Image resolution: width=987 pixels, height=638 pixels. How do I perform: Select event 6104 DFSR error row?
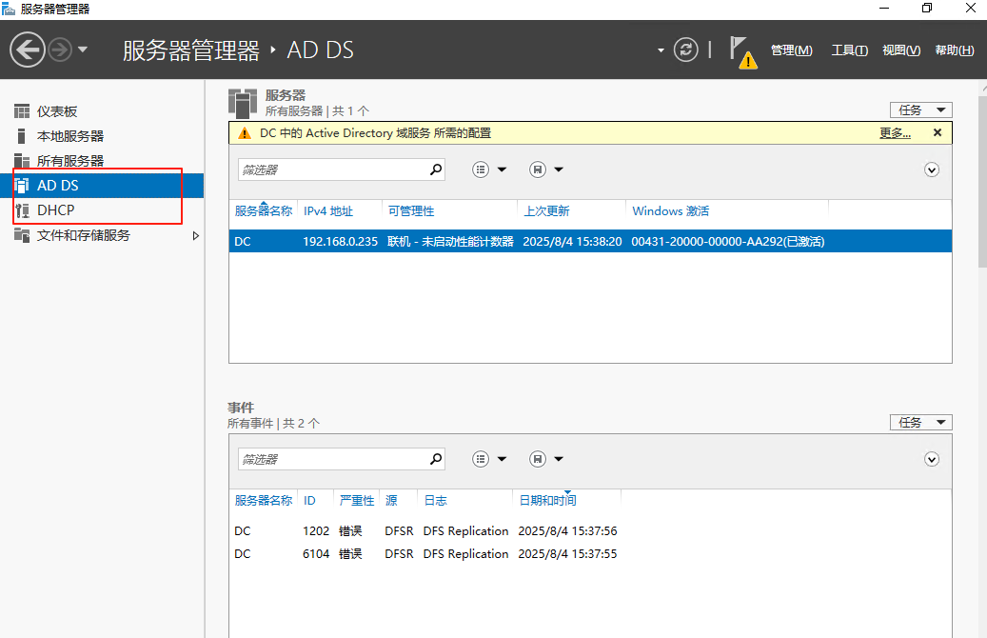pyautogui.click(x=590, y=553)
